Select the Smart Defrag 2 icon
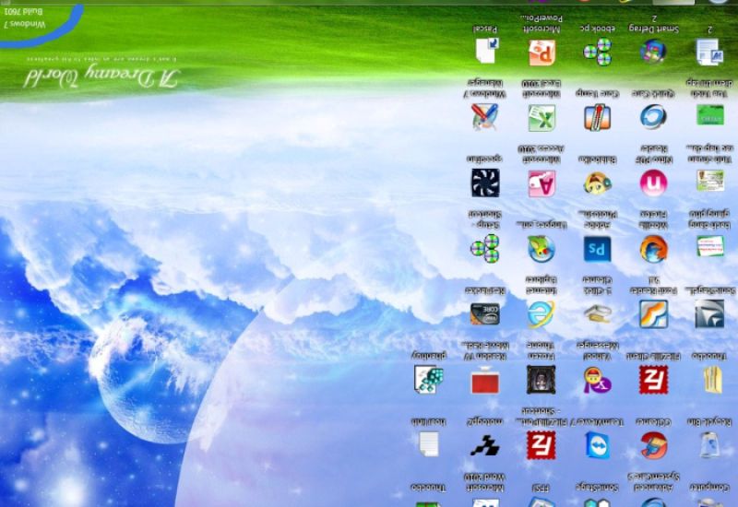Screen dimensions: 738x507 coord(653,52)
